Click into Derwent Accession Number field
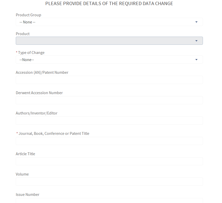 coord(109,100)
